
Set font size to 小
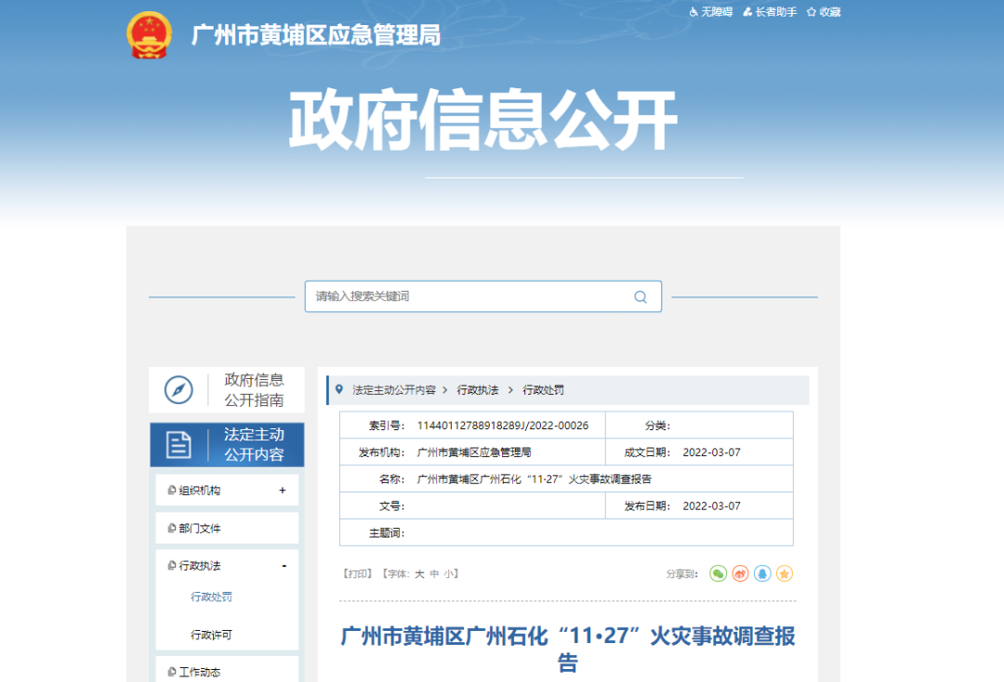click(x=448, y=574)
